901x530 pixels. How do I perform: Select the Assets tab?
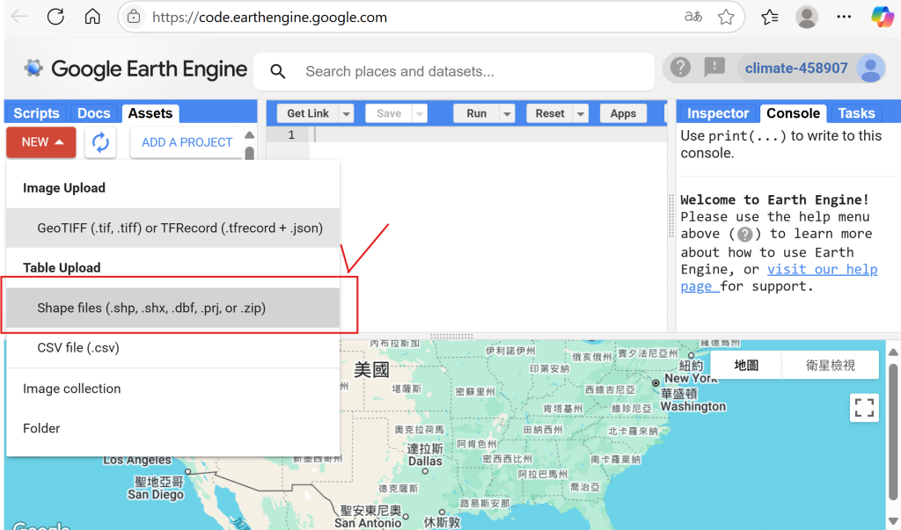pos(150,113)
